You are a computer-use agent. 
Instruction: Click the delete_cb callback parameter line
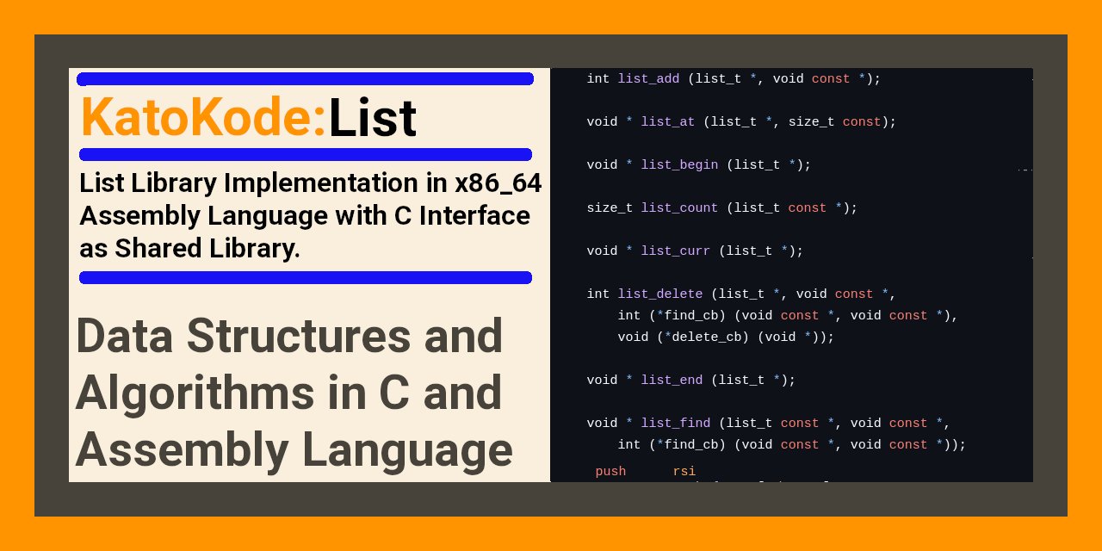click(726, 337)
